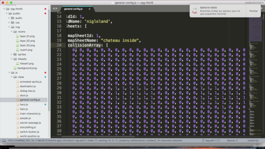
Task: Open animated-sprite.js file
Action: point(31,82)
